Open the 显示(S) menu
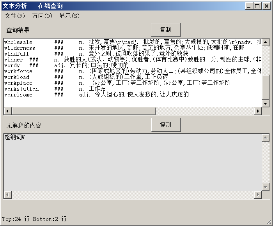Image resolution: width=273 pixels, height=226 pixels. pyautogui.click(x=69, y=16)
